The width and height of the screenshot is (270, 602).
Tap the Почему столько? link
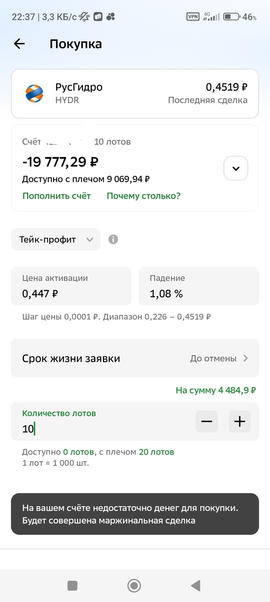click(143, 196)
